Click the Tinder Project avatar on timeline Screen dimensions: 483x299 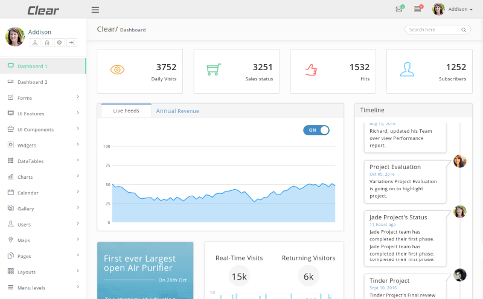[x=459, y=275]
